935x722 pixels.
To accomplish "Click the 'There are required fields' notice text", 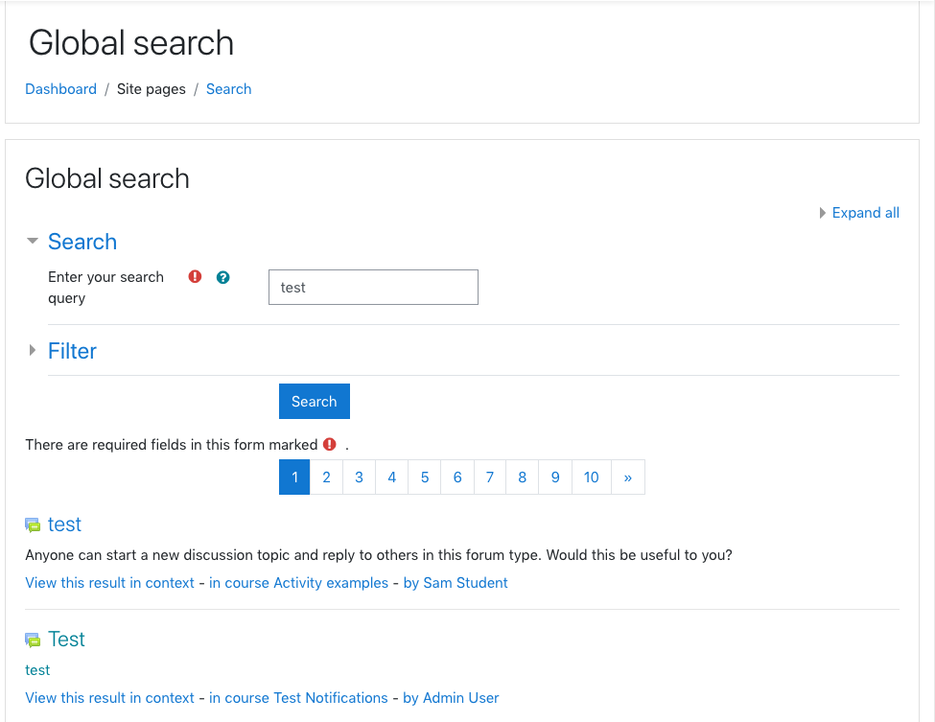I will pyautogui.click(x=171, y=445).
